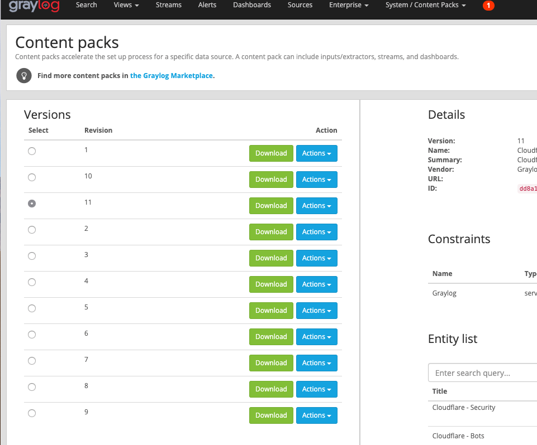Click Download for revision 6
The height and width of the screenshot is (445, 537).
click(x=271, y=337)
